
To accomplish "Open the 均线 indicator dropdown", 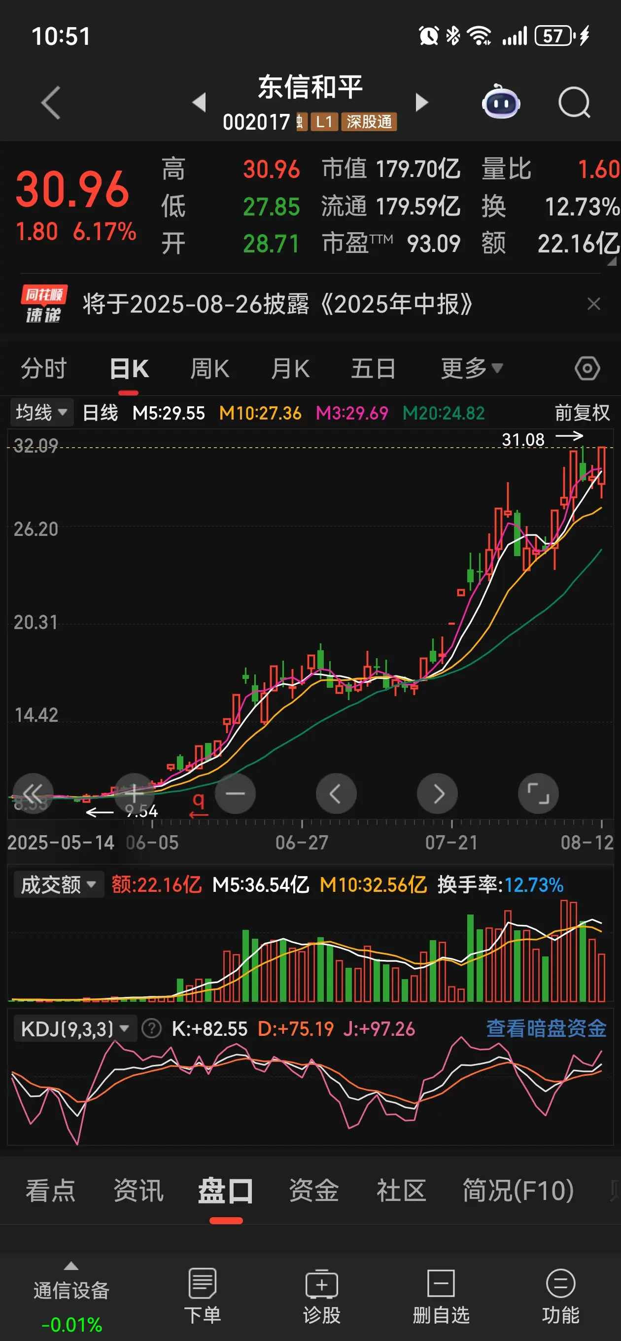I will click(41, 413).
